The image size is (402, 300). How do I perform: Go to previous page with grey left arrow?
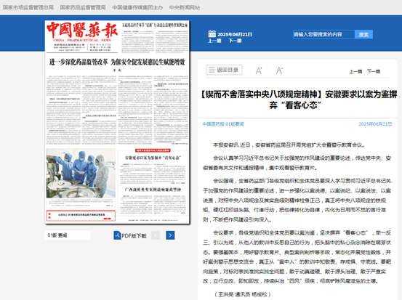[156, 235]
